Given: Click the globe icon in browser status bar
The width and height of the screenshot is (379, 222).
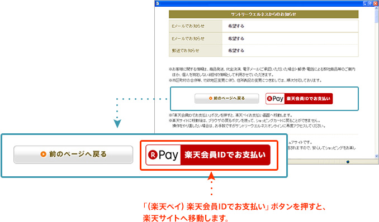Looking at the screenshot, I should coord(348,162).
